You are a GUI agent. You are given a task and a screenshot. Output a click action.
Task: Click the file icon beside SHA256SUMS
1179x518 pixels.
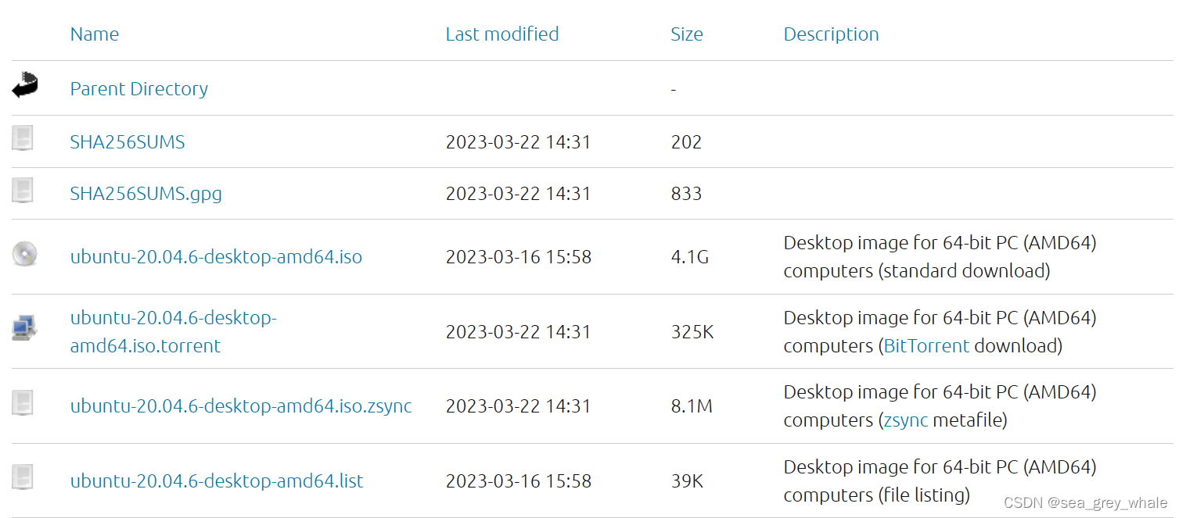22,138
